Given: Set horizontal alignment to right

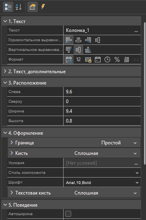Looking at the screenshot, I should point(88,40).
